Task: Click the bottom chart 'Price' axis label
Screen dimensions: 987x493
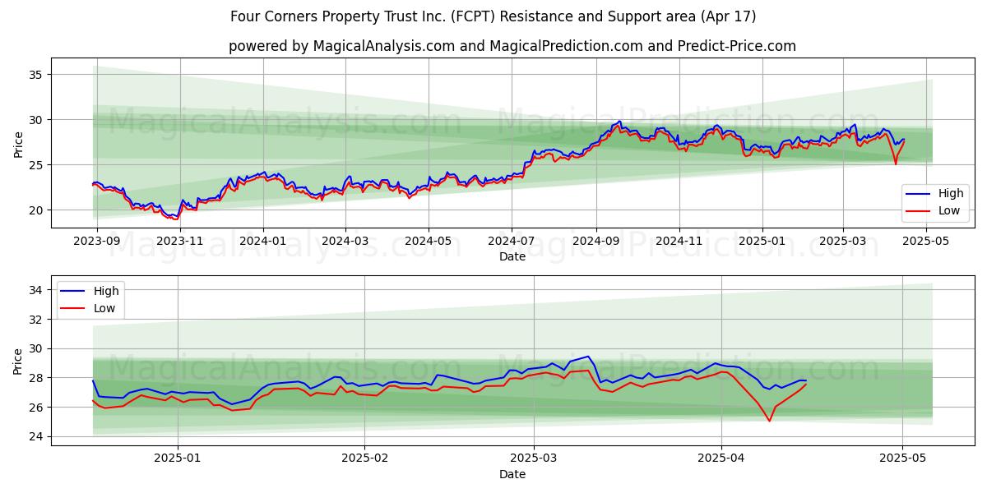Action: point(18,361)
